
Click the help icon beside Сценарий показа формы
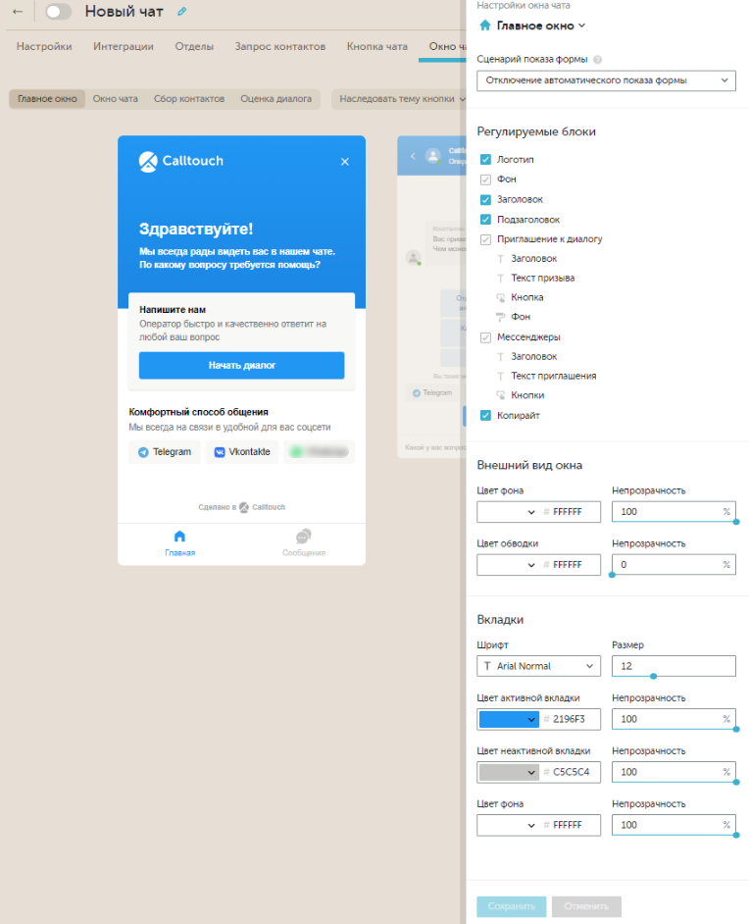click(x=598, y=60)
